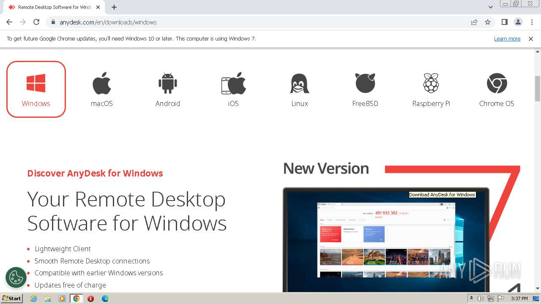This screenshot has height=304, width=541.
Task: Reload the AnyDesk page
Action: [x=36, y=22]
